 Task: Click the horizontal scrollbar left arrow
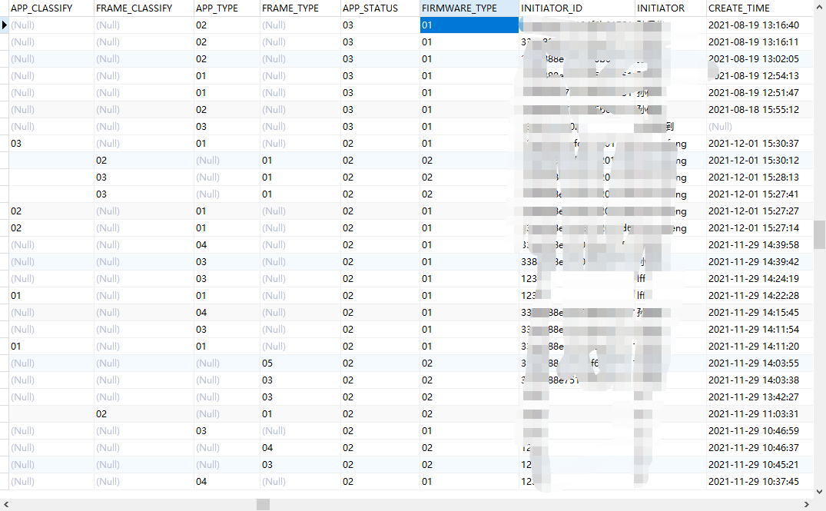pos(6,505)
